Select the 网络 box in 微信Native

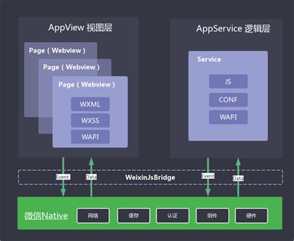point(93,216)
